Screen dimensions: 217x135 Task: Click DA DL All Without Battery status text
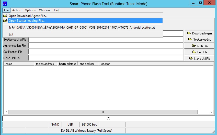tap(87, 131)
